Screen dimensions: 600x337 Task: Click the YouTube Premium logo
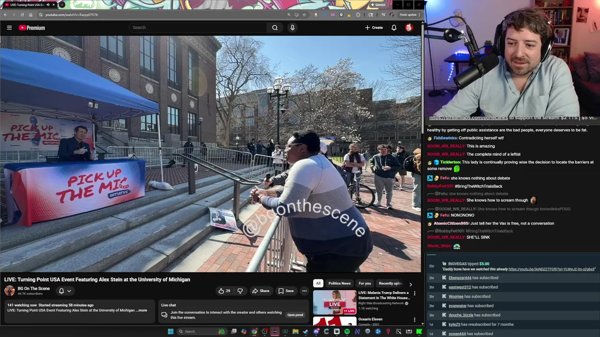[32, 28]
